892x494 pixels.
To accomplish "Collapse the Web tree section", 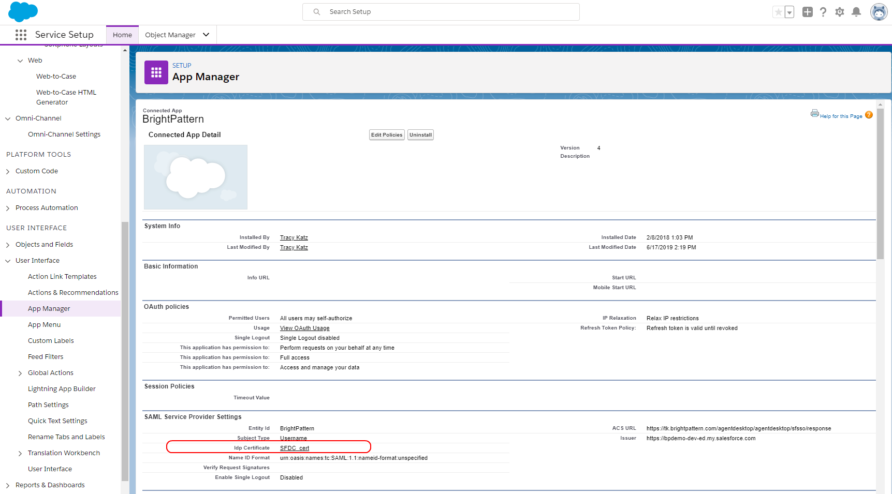I will [x=20, y=61].
